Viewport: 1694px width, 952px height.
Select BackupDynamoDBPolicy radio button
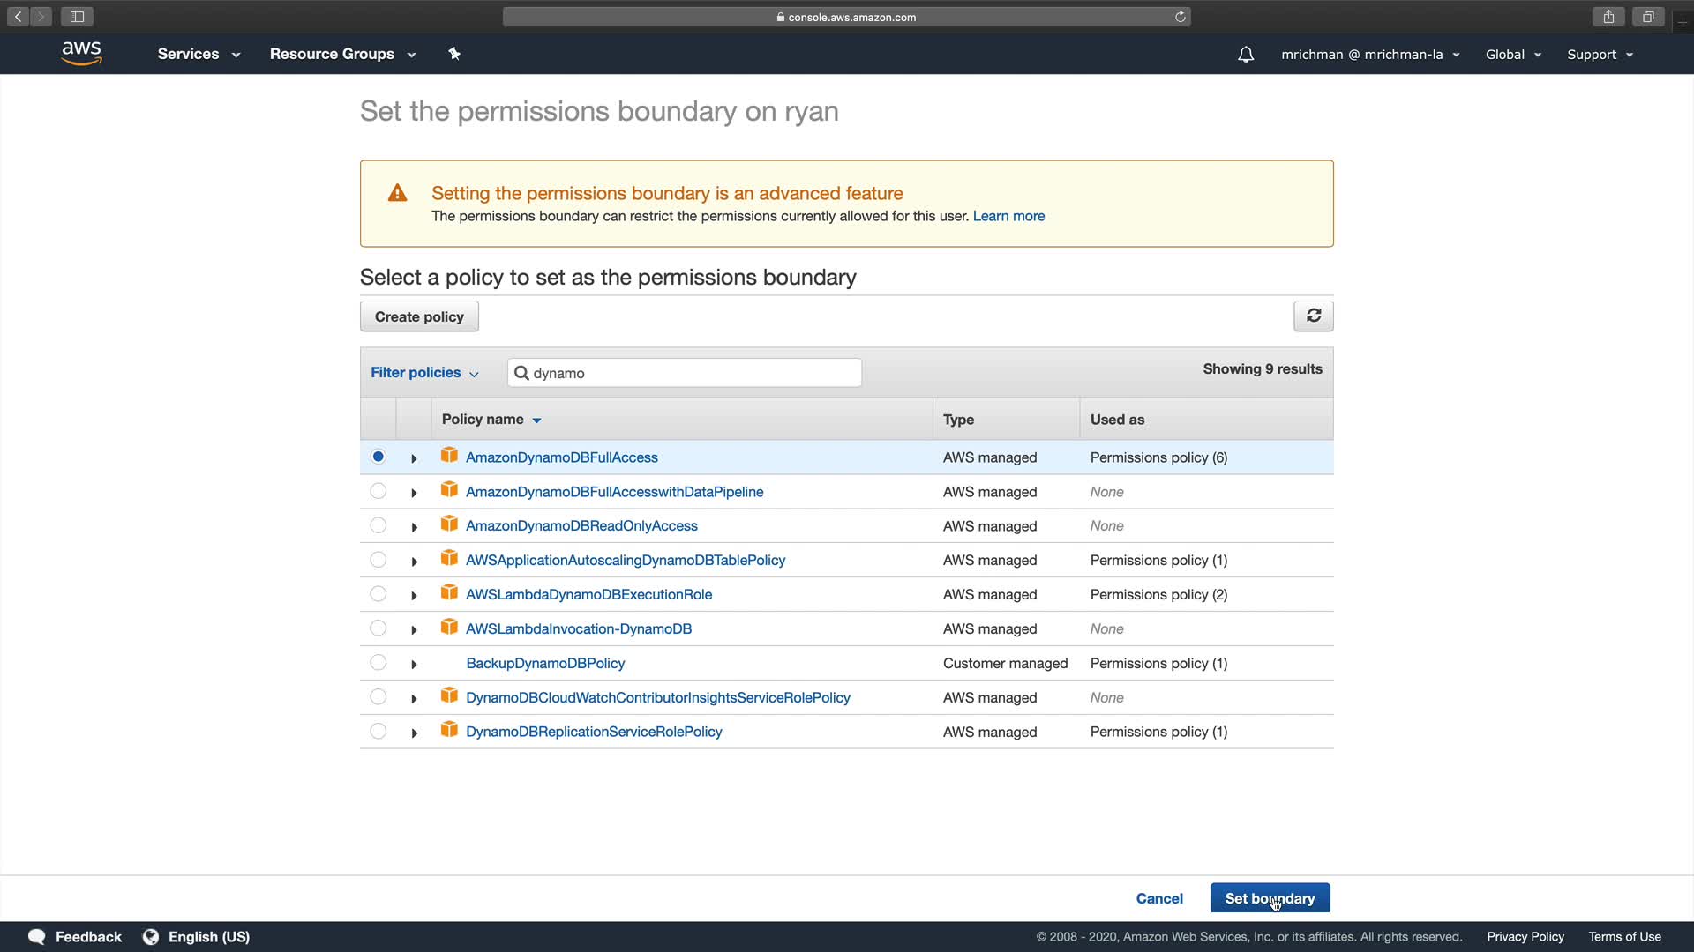[x=378, y=662]
